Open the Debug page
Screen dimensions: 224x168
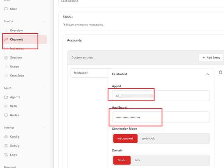pyautogui.click(x=15, y=146)
